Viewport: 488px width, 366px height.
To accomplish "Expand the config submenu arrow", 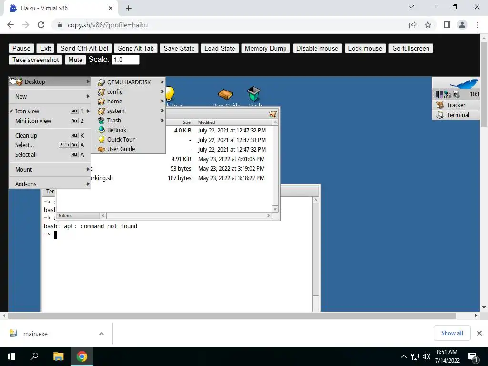I will click(162, 92).
